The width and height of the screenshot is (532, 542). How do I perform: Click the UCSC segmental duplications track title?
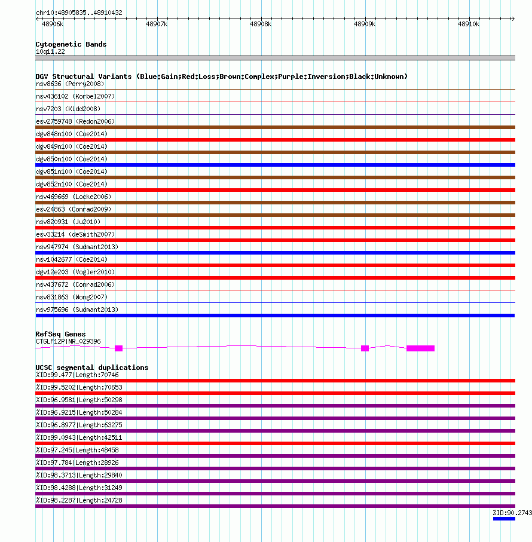[x=92, y=368]
